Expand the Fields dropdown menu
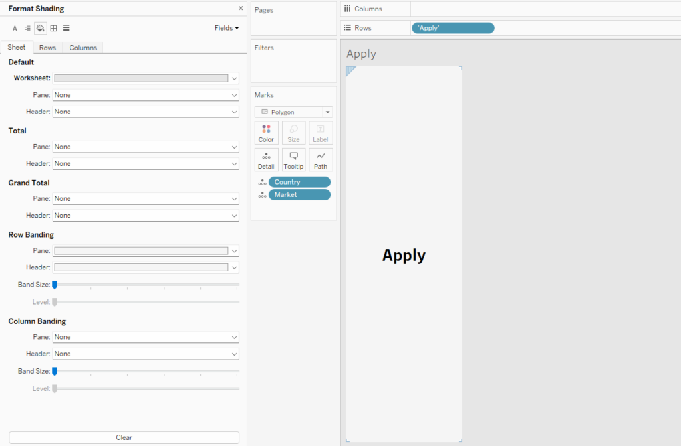The height and width of the screenshot is (446, 681). coord(227,28)
